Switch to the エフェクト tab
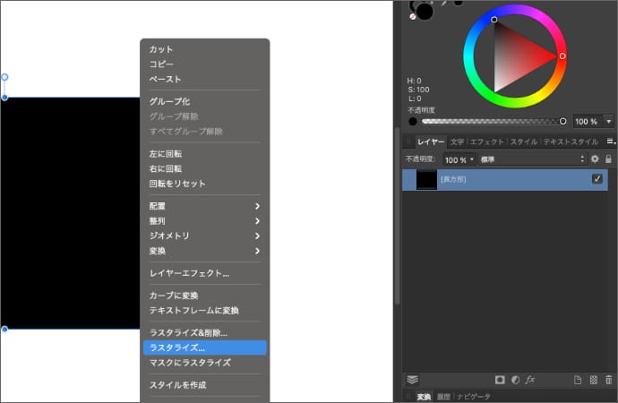 (x=486, y=141)
